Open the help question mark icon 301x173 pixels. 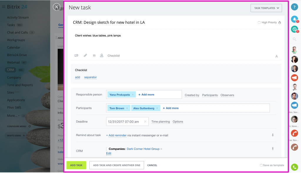(294, 7)
